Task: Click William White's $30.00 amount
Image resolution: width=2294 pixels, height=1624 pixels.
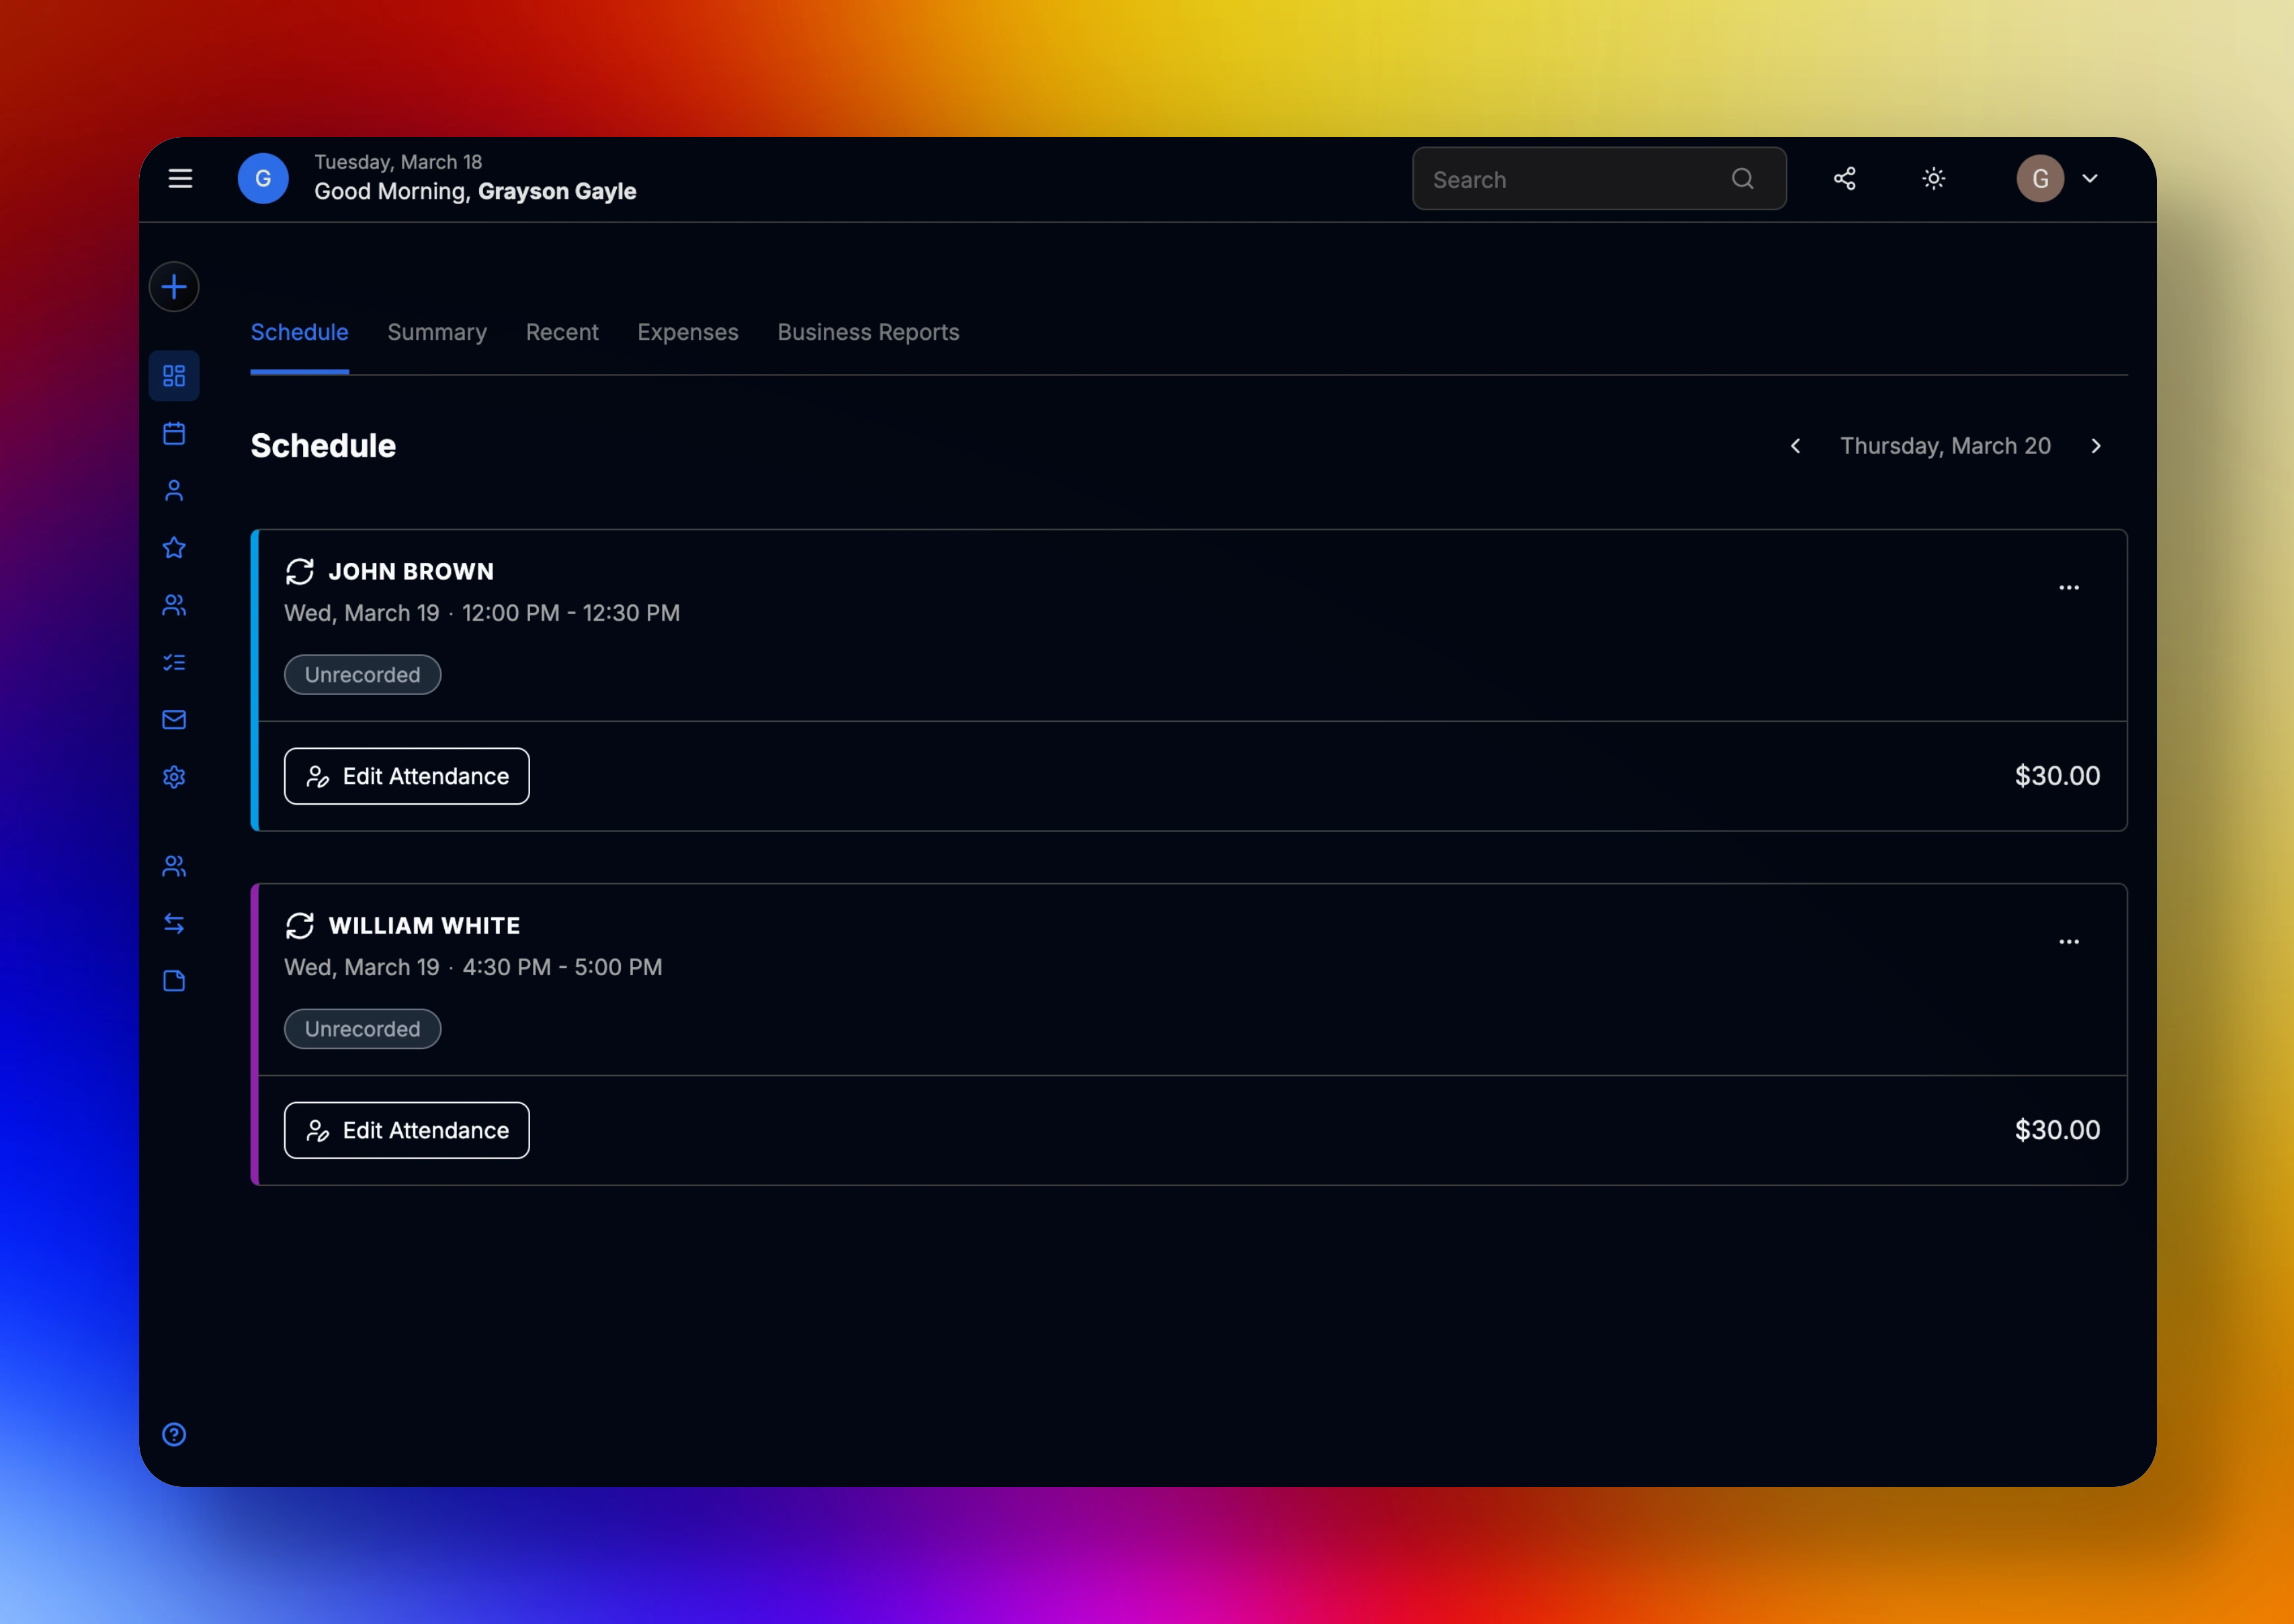Action: coord(2057,1130)
